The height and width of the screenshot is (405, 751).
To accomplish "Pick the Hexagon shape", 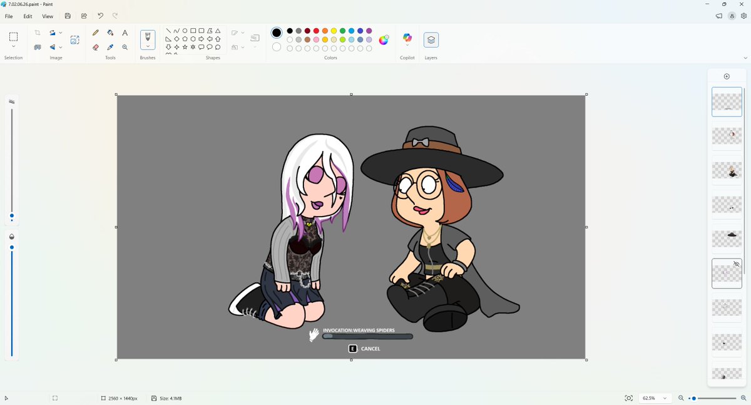I will pos(193,39).
